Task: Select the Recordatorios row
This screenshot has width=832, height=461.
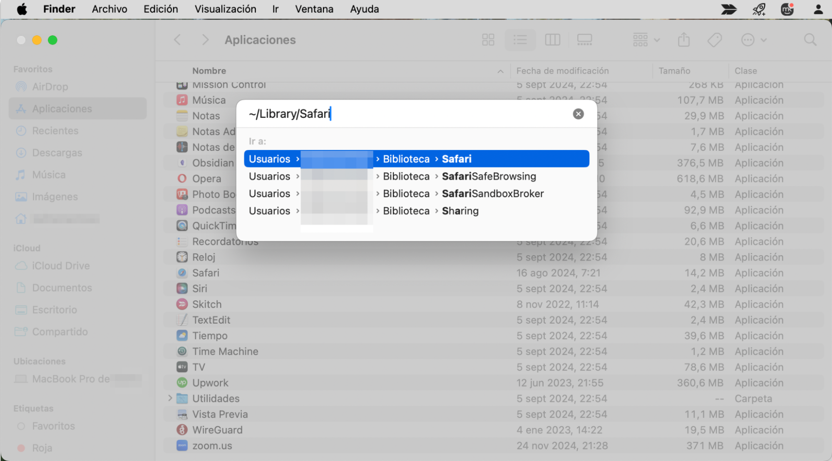Action: (x=494, y=242)
